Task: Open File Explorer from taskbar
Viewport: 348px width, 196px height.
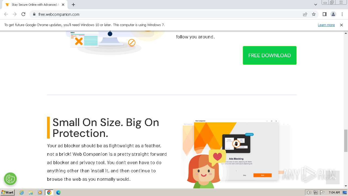Action: pos(31,192)
